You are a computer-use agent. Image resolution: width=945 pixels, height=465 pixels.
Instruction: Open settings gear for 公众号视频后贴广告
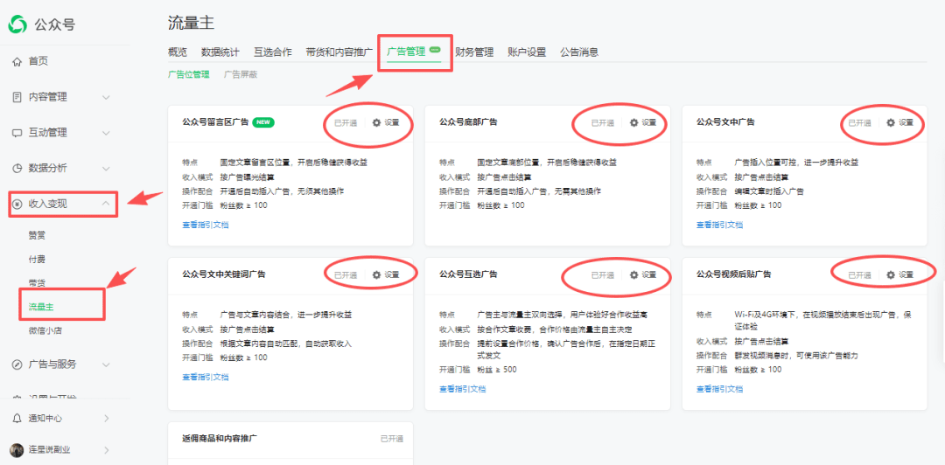coord(891,274)
